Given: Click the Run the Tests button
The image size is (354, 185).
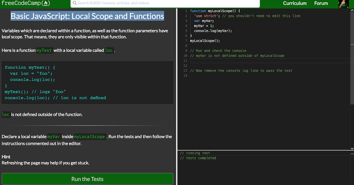Looking at the screenshot, I should (x=87, y=179).
